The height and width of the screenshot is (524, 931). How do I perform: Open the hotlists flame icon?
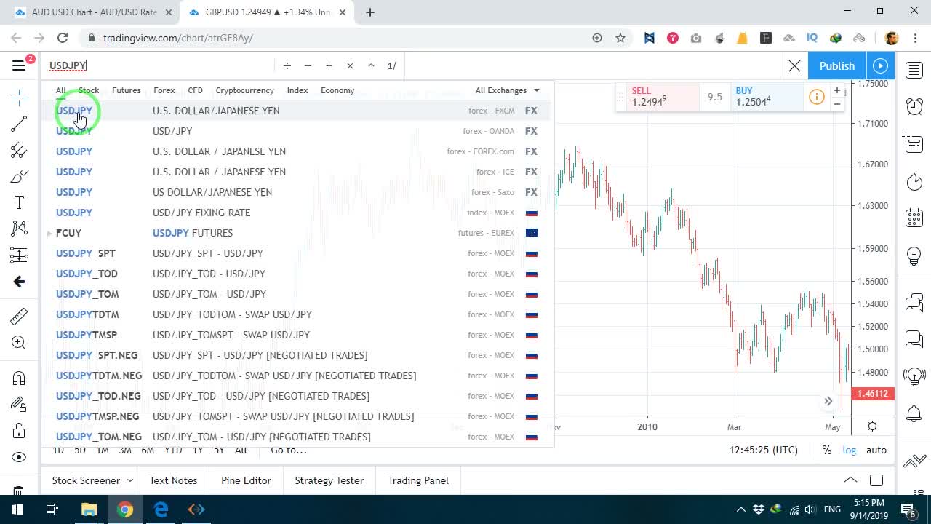[914, 181]
